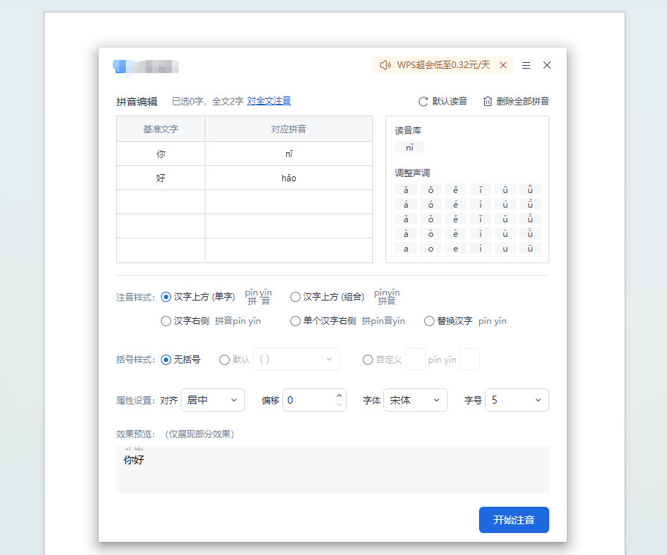Image resolution: width=667 pixels, height=555 pixels.
Task: Open the ( ) bracket dropdown
Action: click(296, 359)
